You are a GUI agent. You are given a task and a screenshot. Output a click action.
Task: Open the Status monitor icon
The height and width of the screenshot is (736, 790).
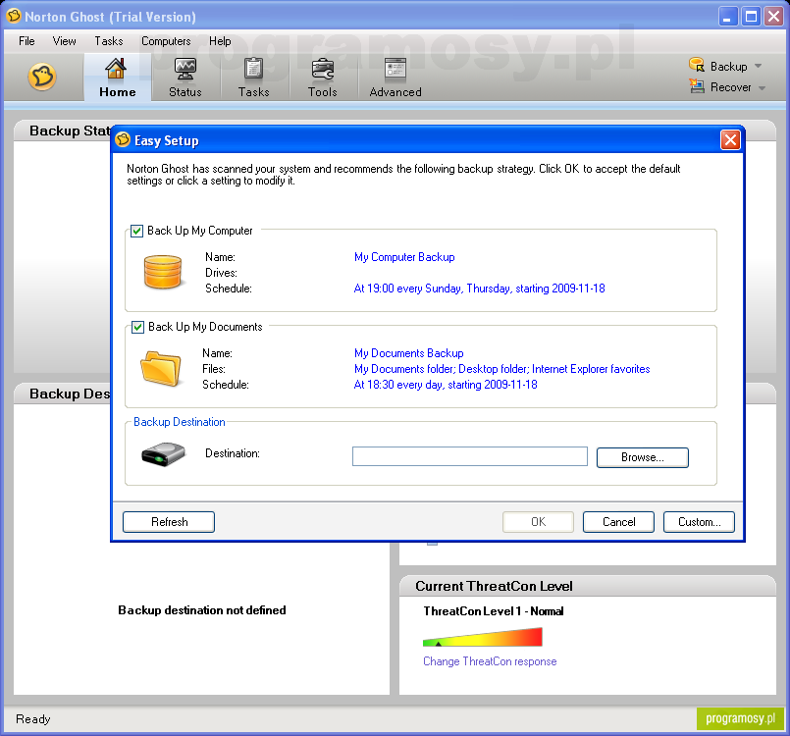[184, 69]
